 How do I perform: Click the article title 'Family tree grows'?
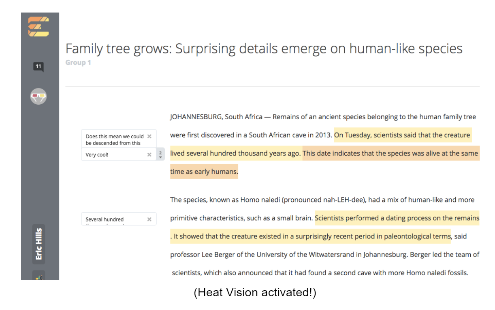click(263, 49)
